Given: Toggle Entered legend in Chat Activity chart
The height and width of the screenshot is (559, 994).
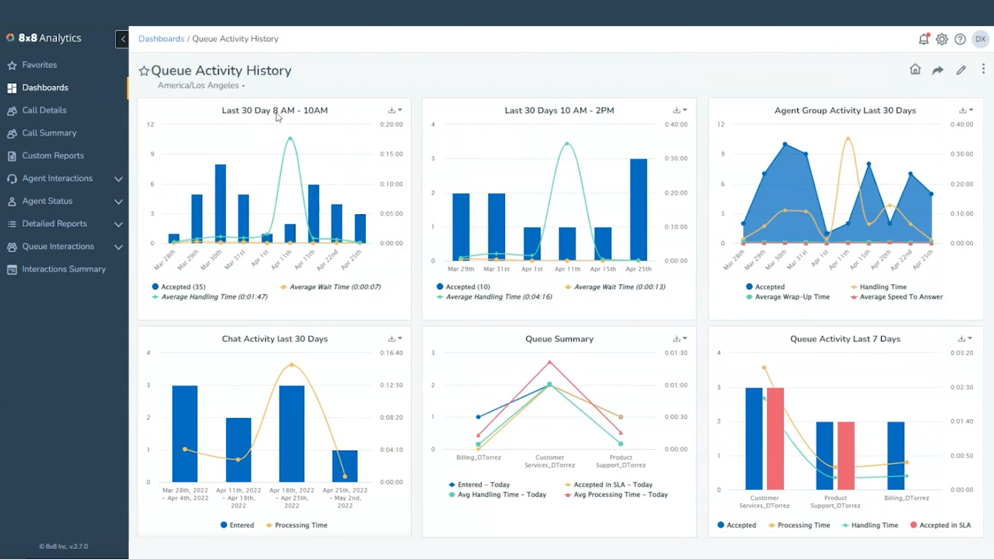Looking at the screenshot, I should pyautogui.click(x=237, y=525).
